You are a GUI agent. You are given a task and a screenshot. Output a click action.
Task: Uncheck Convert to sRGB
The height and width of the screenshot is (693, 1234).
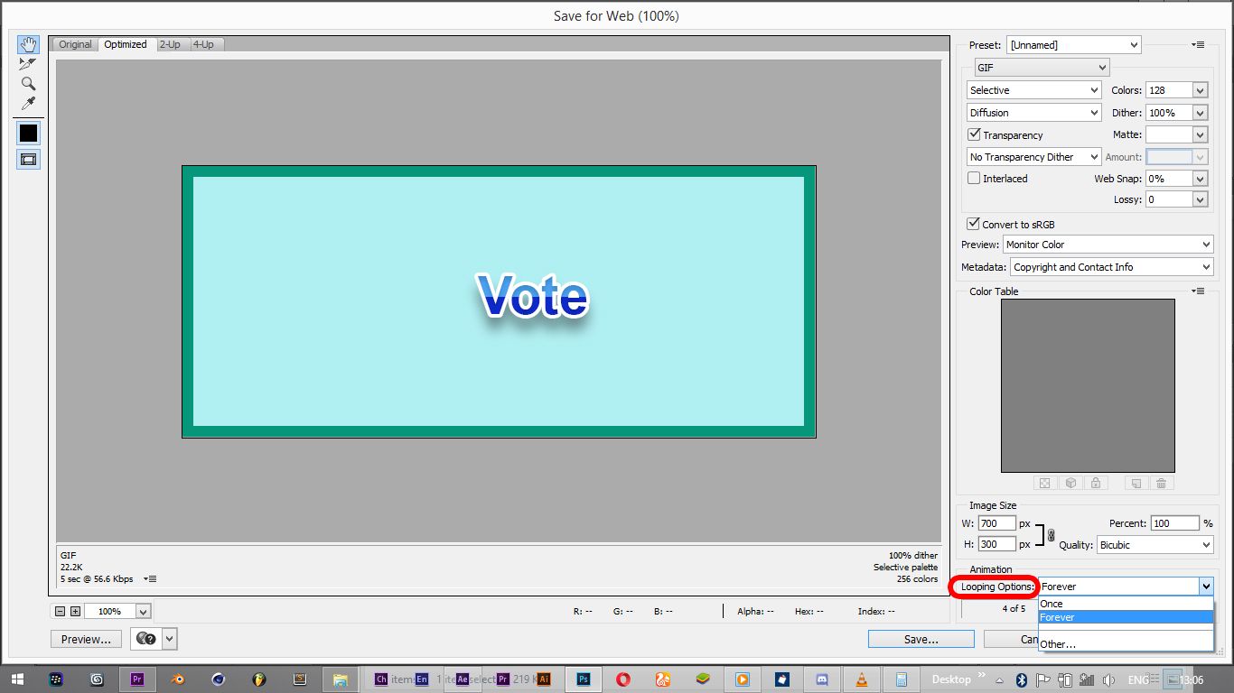coord(973,224)
